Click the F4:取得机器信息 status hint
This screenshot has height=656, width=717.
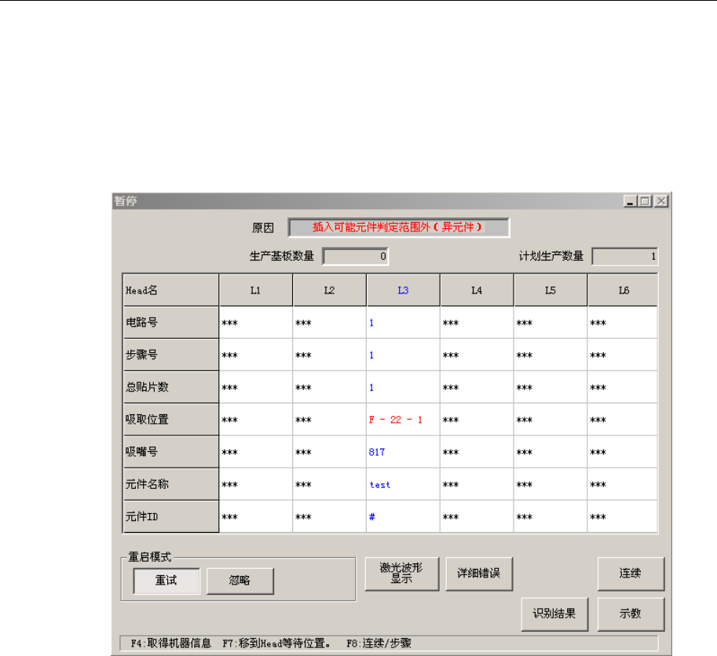click(171, 643)
